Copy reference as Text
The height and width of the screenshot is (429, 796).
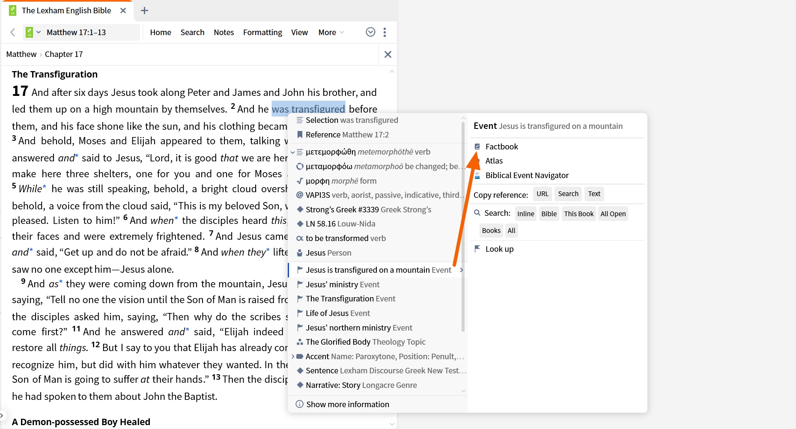pyautogui.click(x=594, y=194)
